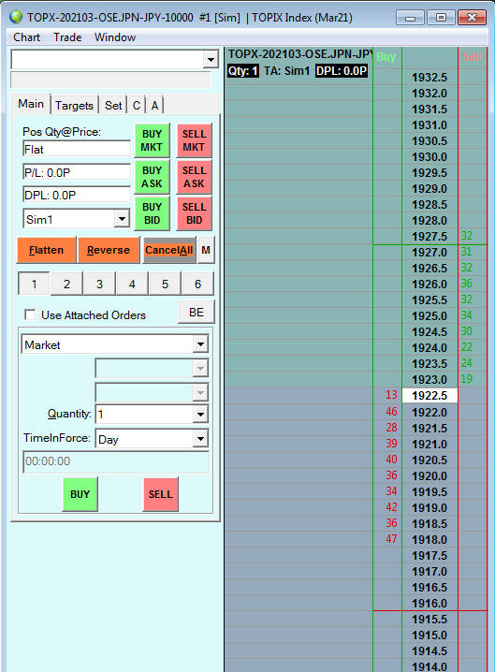Click the 00:00:00 time input field
The height and width of the screenshot is (672, 495).
coord(116,461)
